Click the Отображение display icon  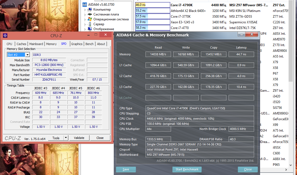point(90,29)
